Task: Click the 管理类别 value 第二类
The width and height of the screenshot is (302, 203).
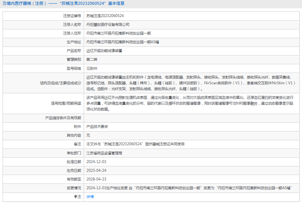Action: (92, 60)
